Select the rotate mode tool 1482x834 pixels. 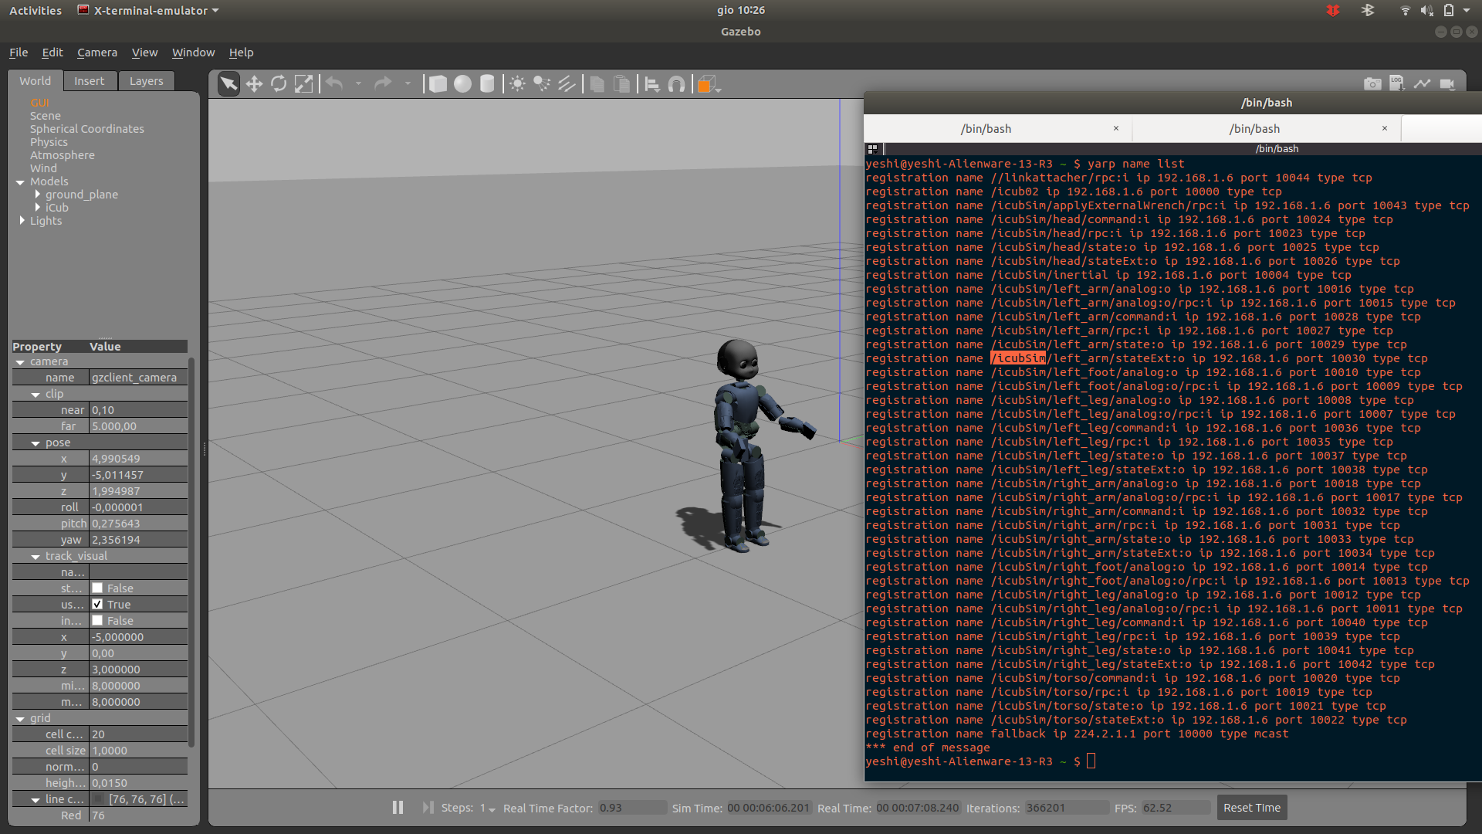[279, 84]
